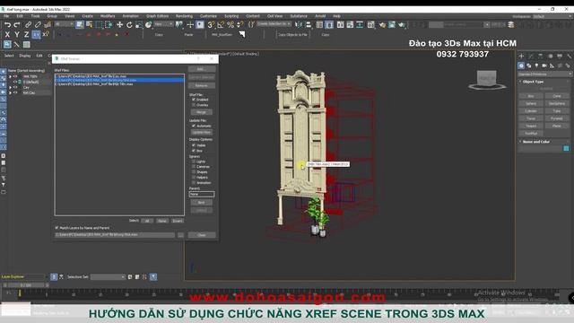Toggle the 3D Snaps icon
The image size is (574, 323).
click(x=211, y=25)
